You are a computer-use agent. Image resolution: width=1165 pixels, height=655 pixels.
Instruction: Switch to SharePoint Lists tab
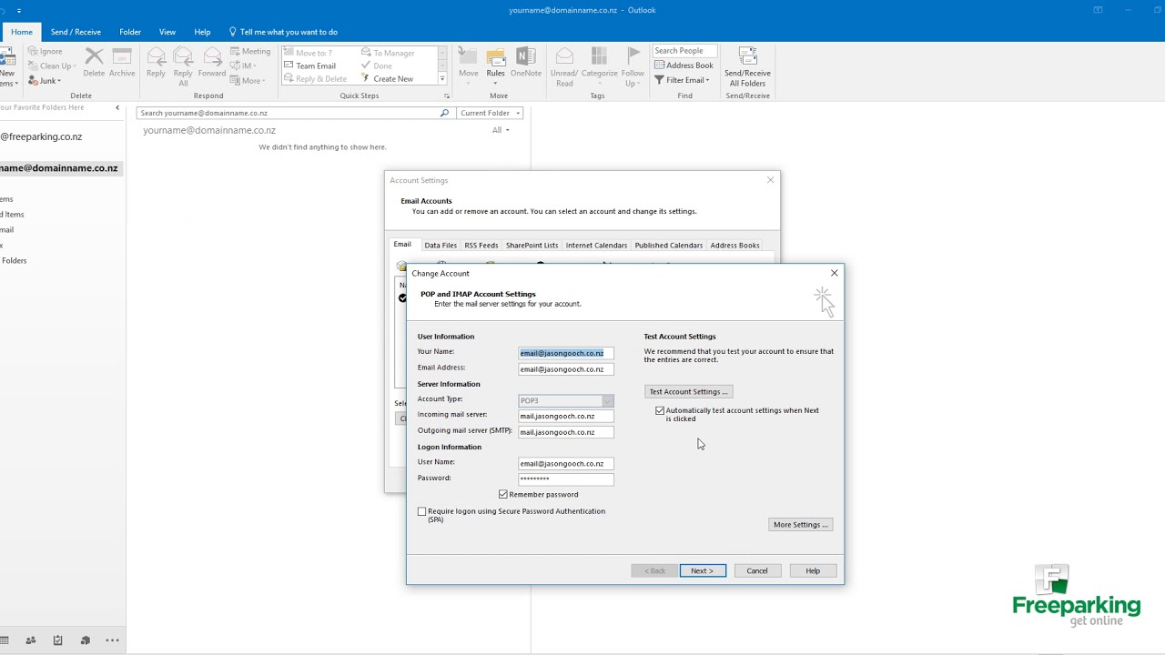(x=532, y=245)
